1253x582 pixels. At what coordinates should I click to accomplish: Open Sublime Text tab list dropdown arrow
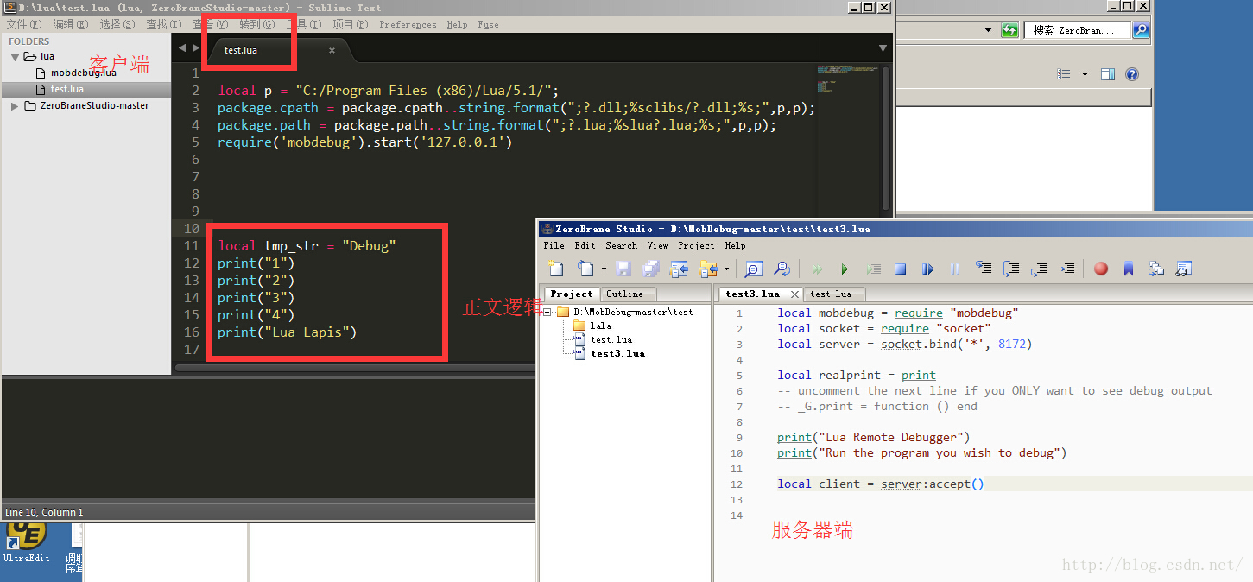coord(883,48)
